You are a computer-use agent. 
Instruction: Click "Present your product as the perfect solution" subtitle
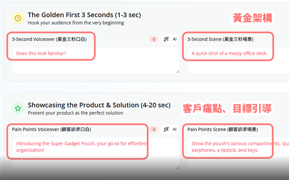click(75, 113)
